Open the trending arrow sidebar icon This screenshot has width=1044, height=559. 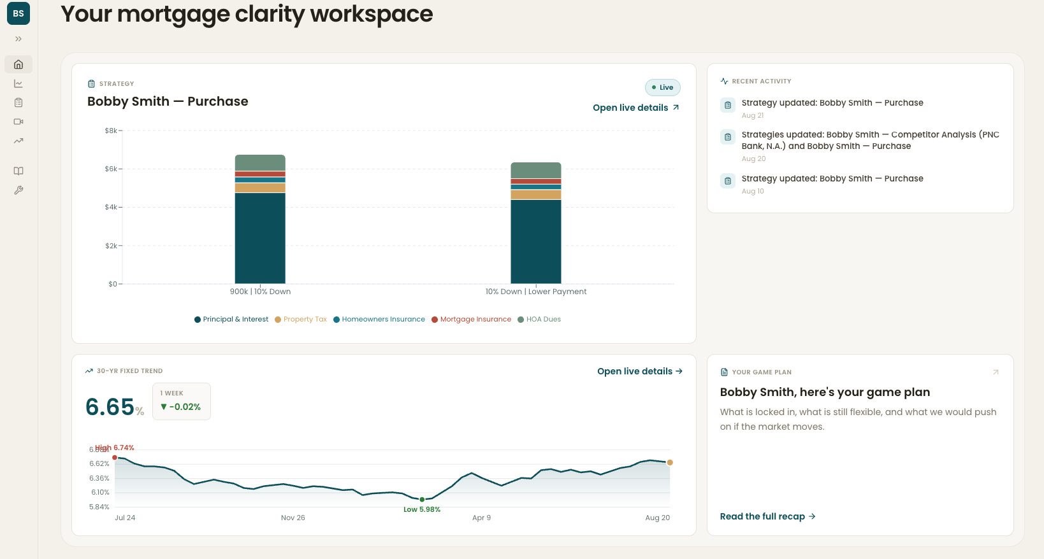tap(18, 141)
